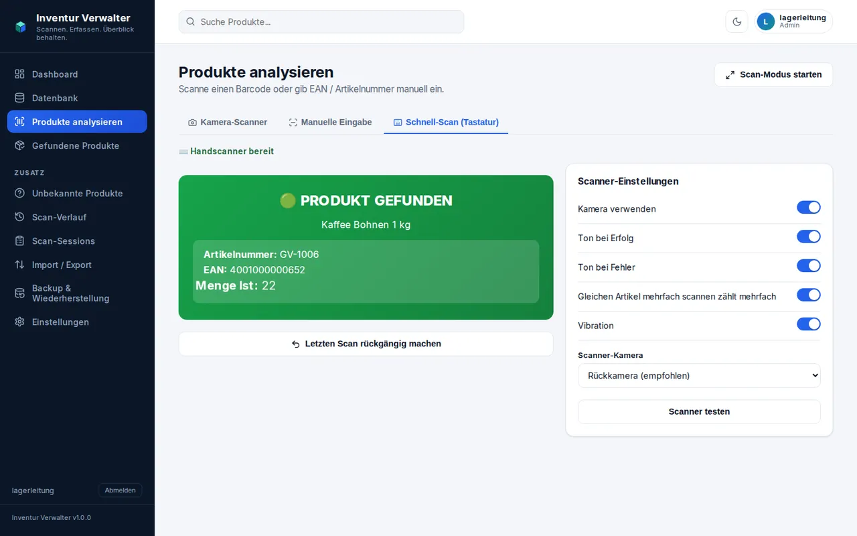Click the Dashboard icon in the sidebar

point(19,74)
